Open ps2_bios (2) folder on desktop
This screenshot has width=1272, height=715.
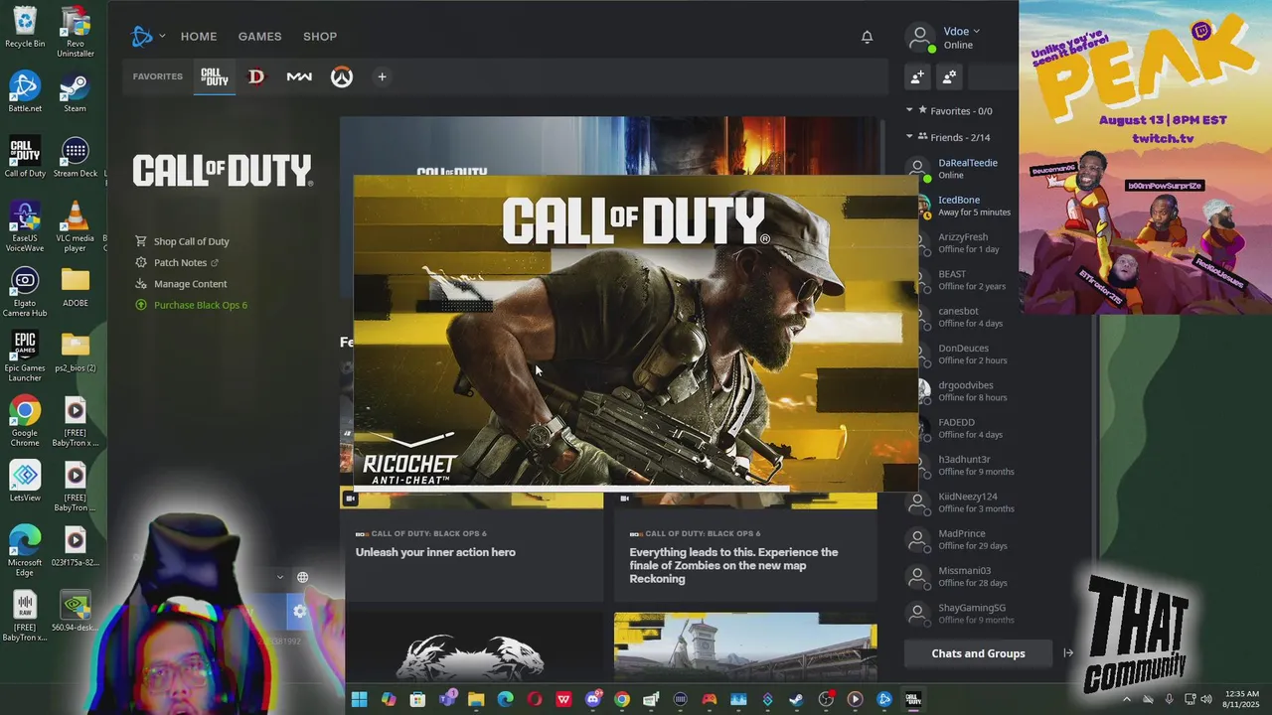pyautogui.click(x=76, y=352)
